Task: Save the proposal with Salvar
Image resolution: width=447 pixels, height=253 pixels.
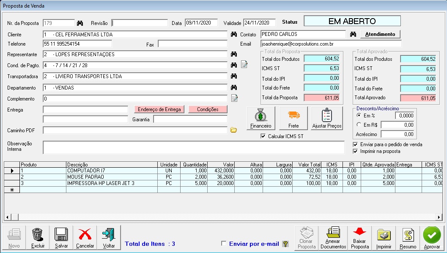Action: (x=61, y=238)
